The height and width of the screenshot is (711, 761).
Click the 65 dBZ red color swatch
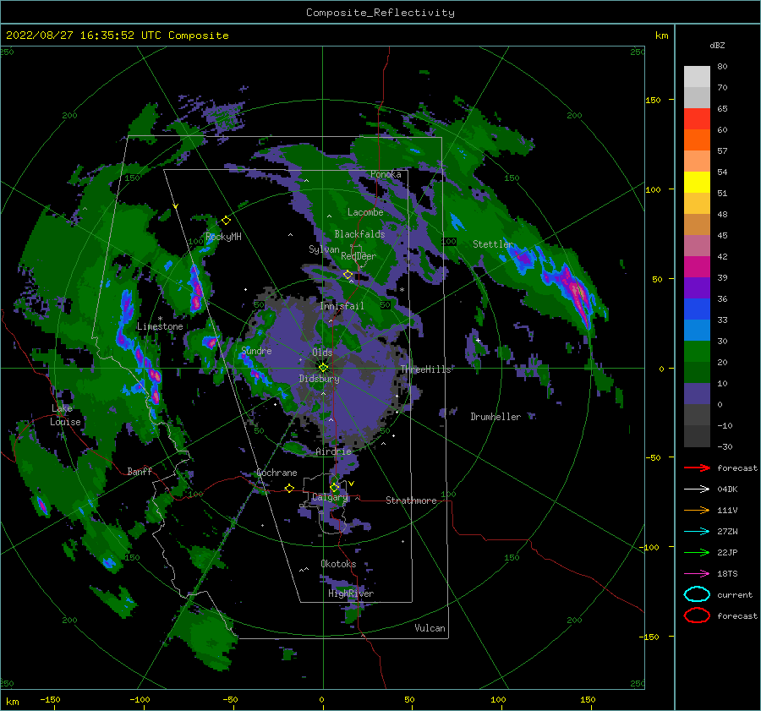point(697,118)
